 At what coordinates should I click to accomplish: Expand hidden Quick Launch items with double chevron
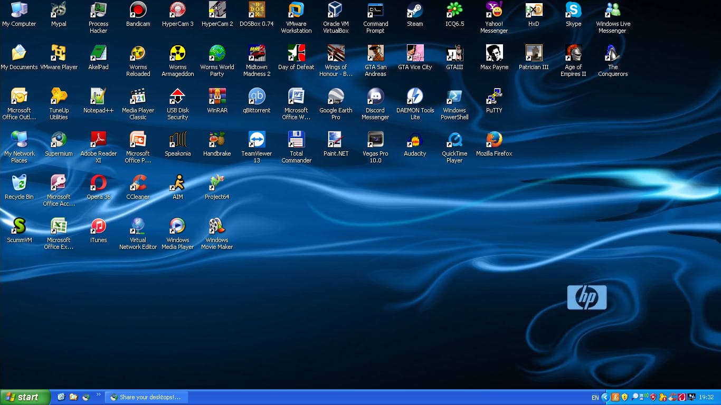[x=98, y=394]
